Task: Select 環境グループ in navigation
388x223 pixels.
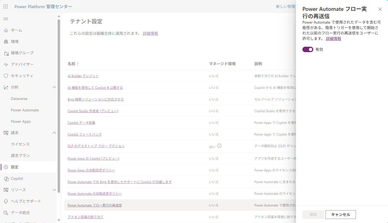Action: (22, 53)
